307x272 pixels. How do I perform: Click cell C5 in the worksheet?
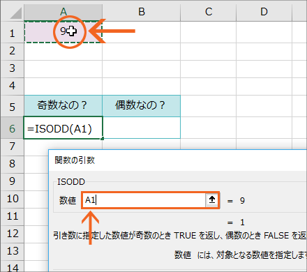tap(209, 106)
